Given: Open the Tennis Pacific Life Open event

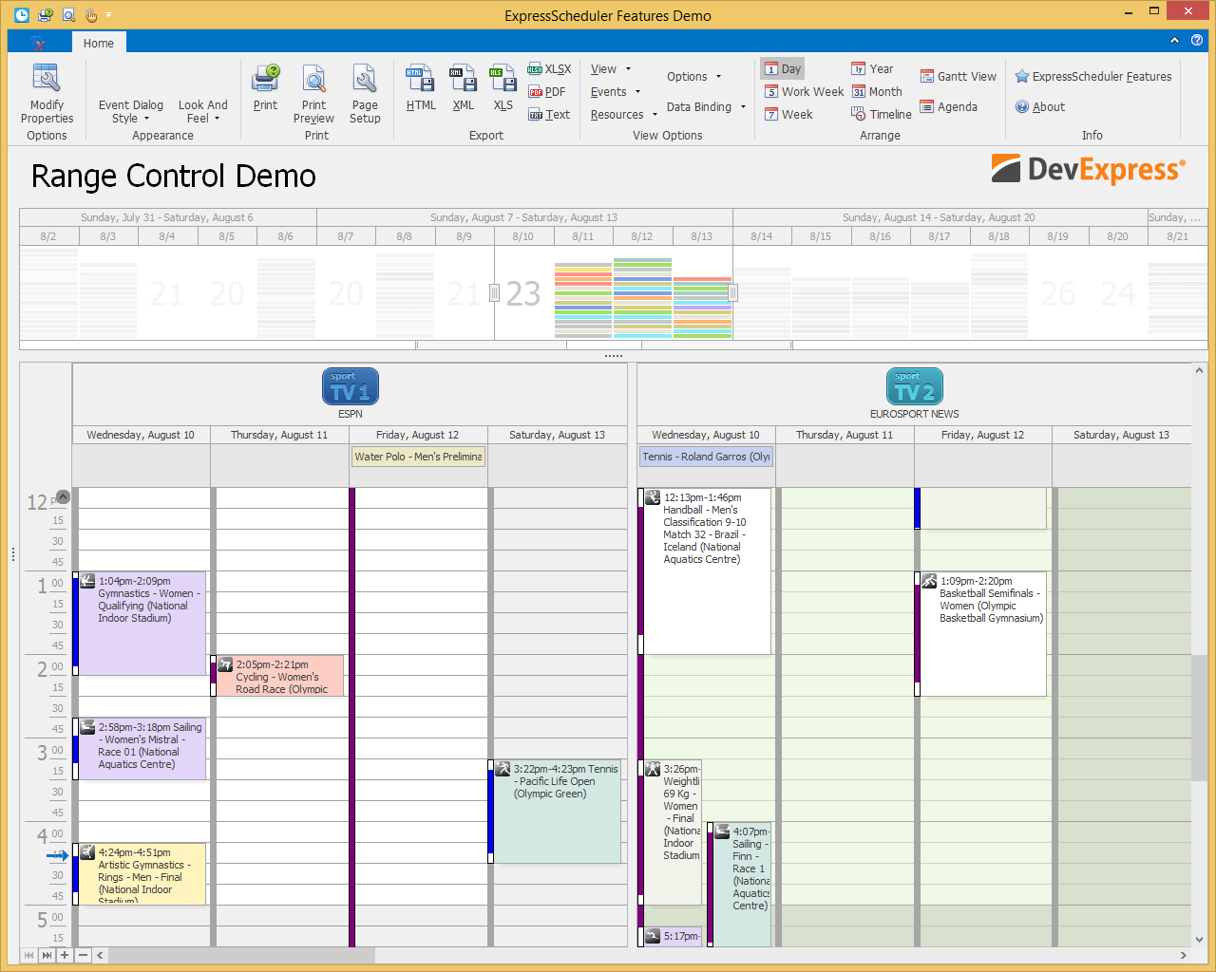Looking at the screenshot, I should [x=560, y=807].
